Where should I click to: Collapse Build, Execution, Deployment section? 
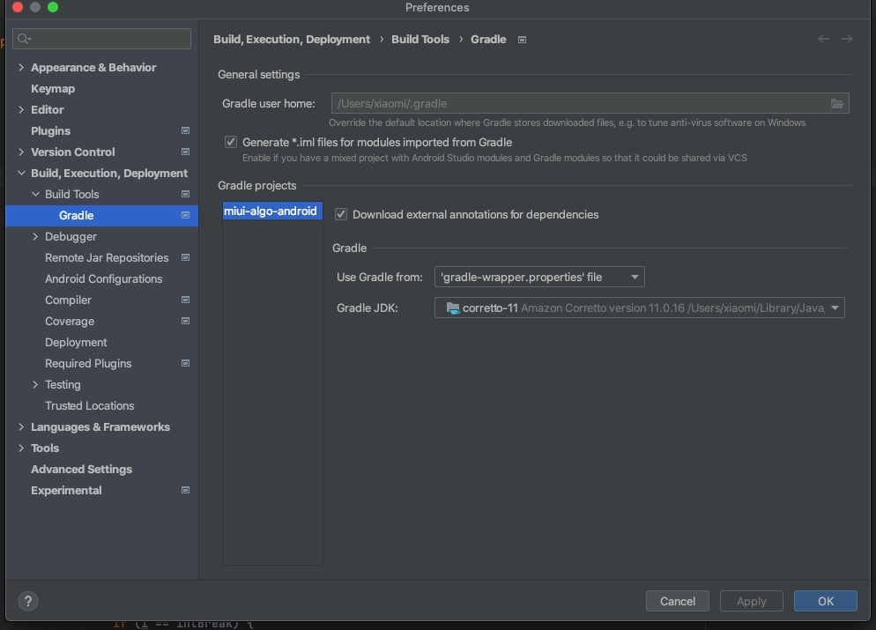pyautogui.click(x=21, y=173)
